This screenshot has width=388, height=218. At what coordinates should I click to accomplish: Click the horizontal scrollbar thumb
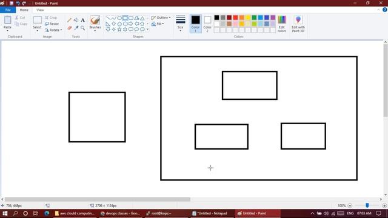(98, 199)
